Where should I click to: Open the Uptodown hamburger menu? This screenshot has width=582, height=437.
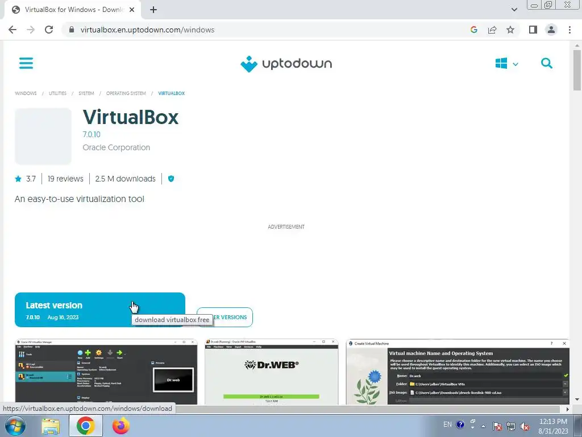click(26, 63)
